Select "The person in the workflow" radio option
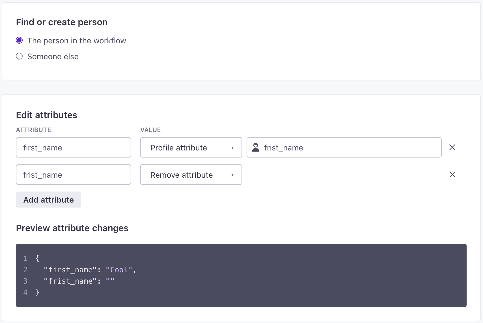Screen dimensions: 483x323 (x=19, y=41)
